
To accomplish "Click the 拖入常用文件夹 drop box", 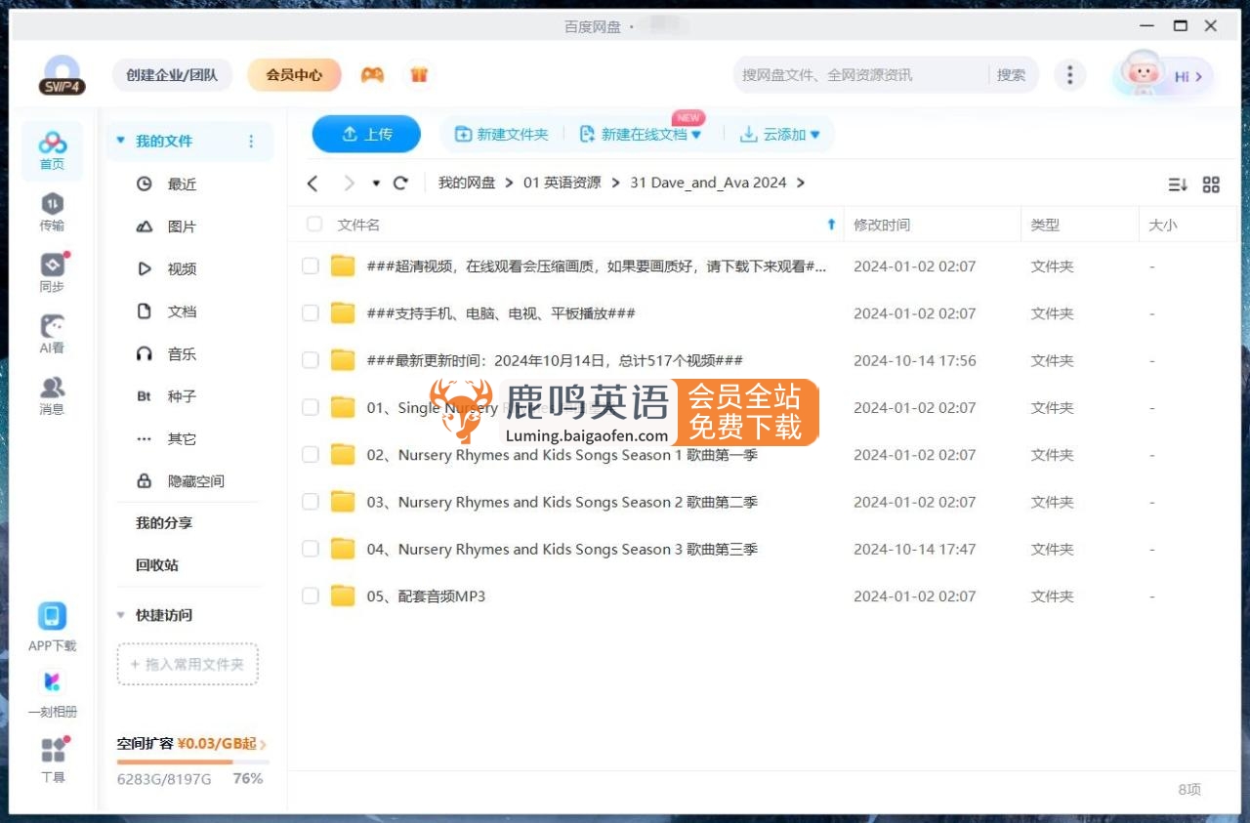I will pyautogui.click(x=187, y=664).
